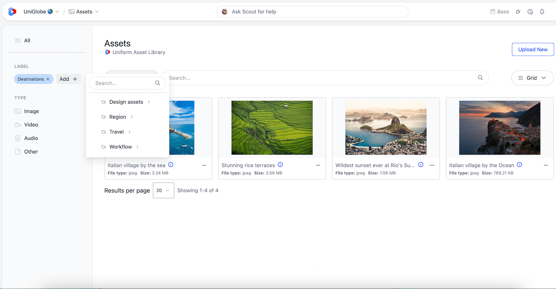This screenshot has width=556, height=289.
Task: Click the integrations plug icon
Action: coord(518,11)
